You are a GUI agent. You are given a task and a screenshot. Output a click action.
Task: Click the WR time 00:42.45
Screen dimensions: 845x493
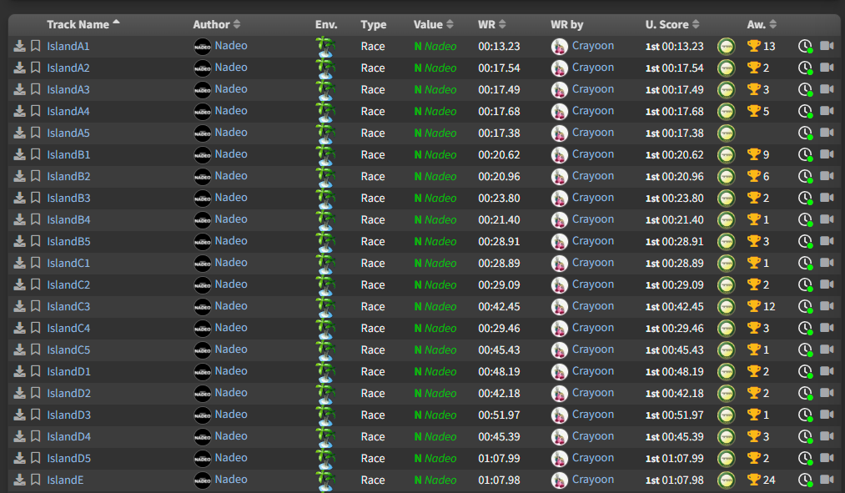pyautogui.click(x=499, y=307)
